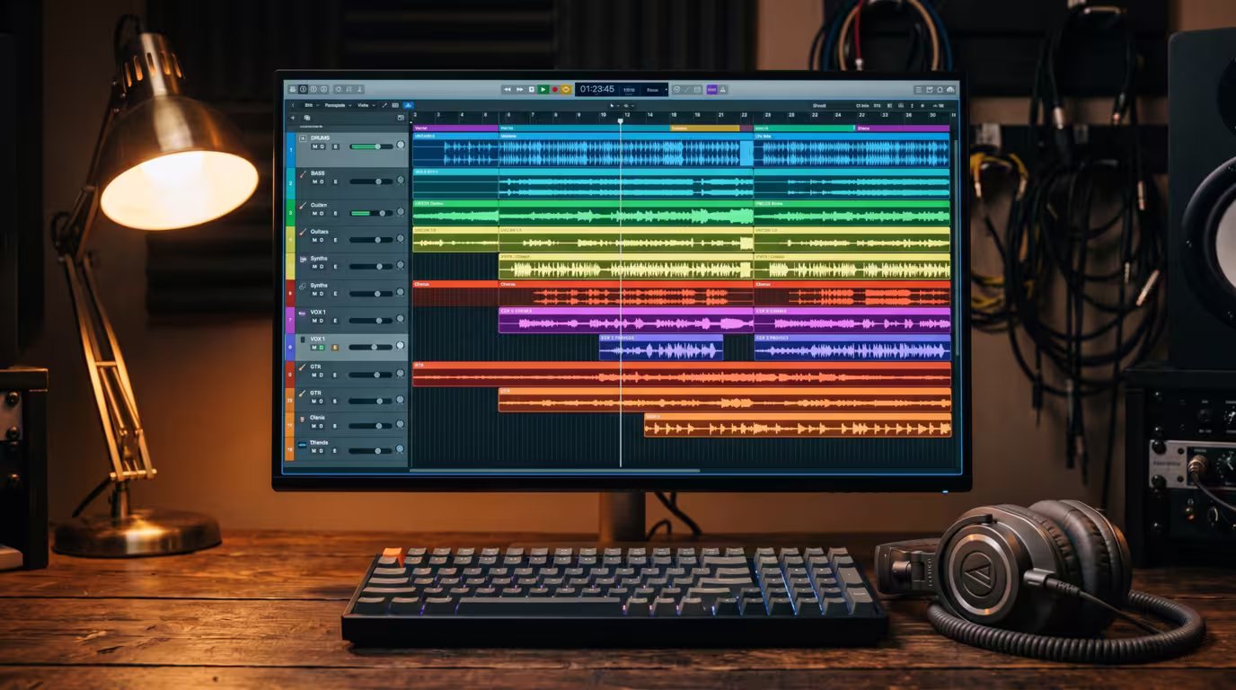Toggle the E button on Guitacs track
1236x690 pixels.
(x=335, y=240)
